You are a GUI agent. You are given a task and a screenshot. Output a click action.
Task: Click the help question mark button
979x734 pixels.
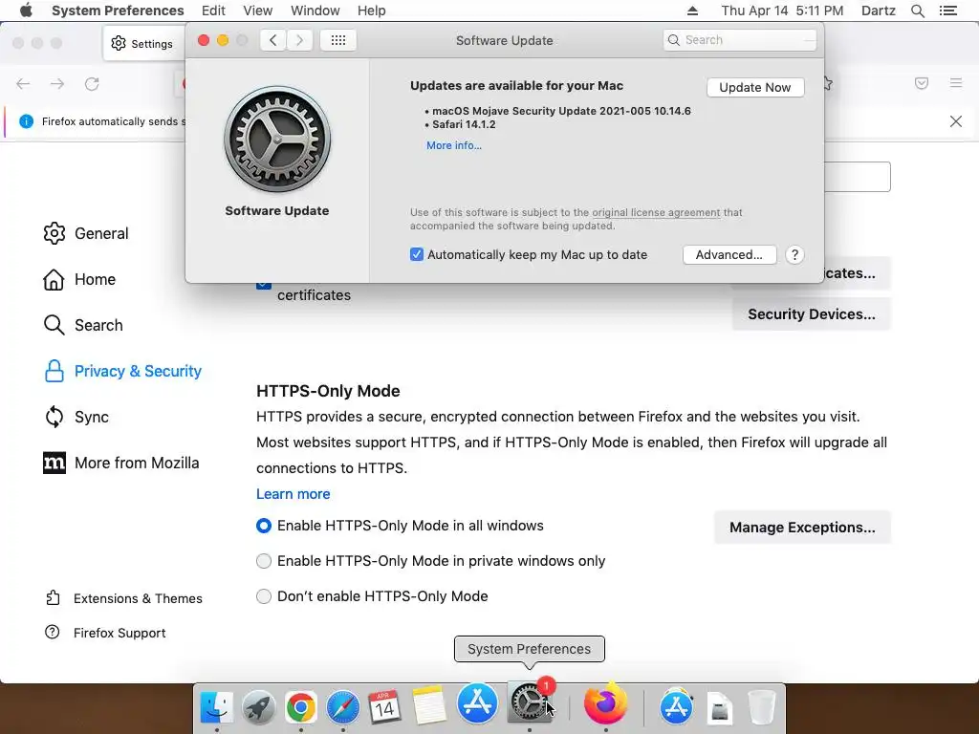pos(794,254)
